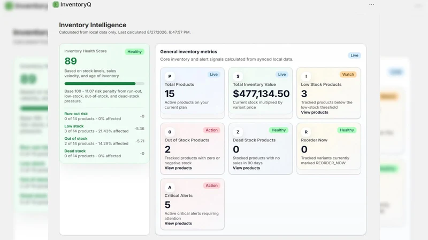Viewport: 428px width, 240px height.
Task: Click the Action badge on Critical Alerts
Action: pos(211,186)
